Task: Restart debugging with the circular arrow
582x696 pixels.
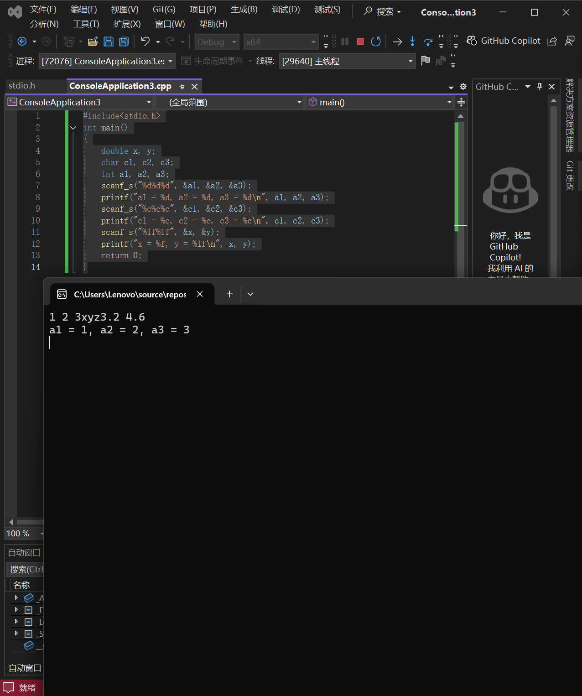Action: [x=376, y=42]
